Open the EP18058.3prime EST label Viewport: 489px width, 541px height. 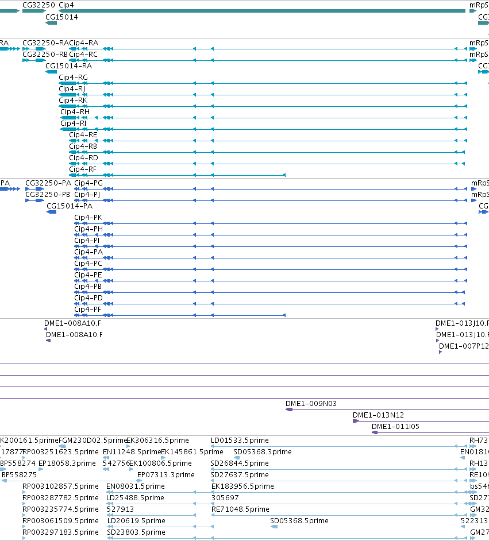67,463
